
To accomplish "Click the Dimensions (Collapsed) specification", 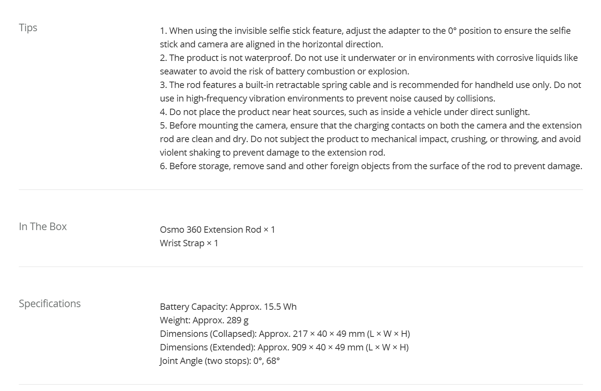I will 285,333.
